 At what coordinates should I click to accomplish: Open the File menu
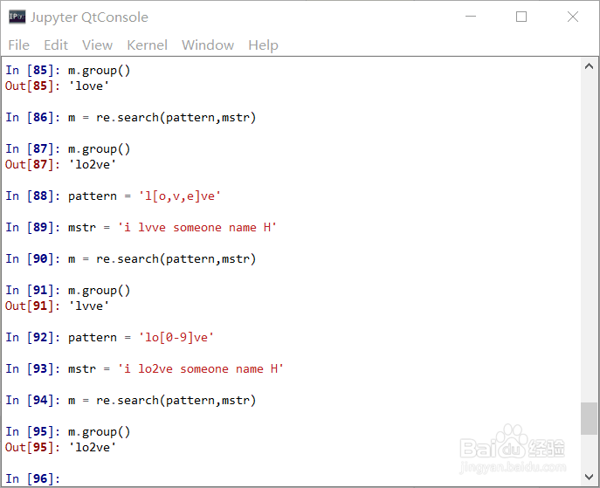(18, 45)
